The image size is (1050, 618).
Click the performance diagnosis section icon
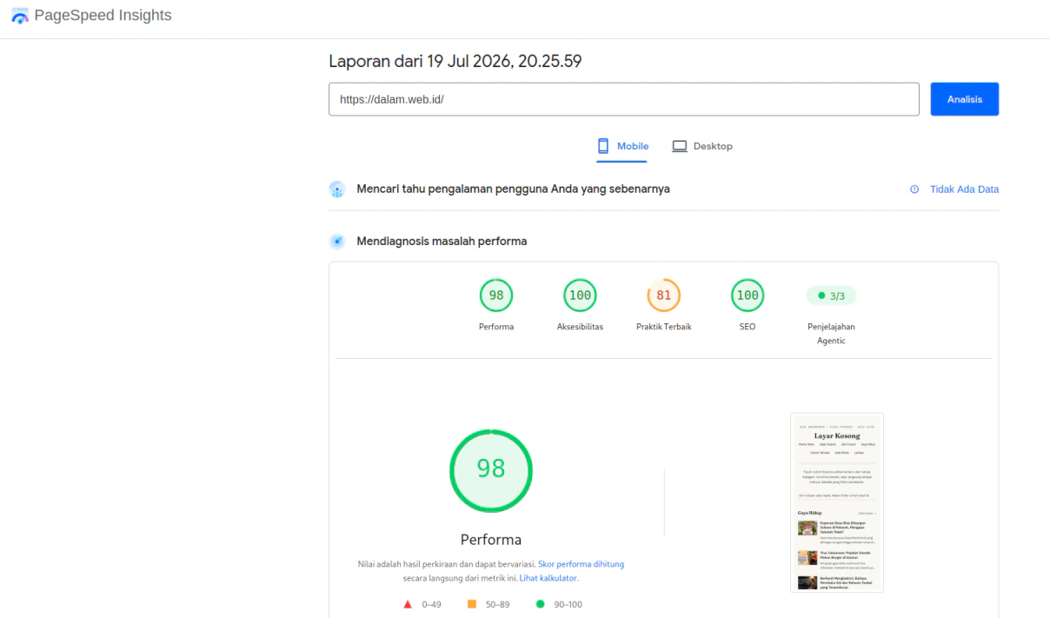point(337,242)
